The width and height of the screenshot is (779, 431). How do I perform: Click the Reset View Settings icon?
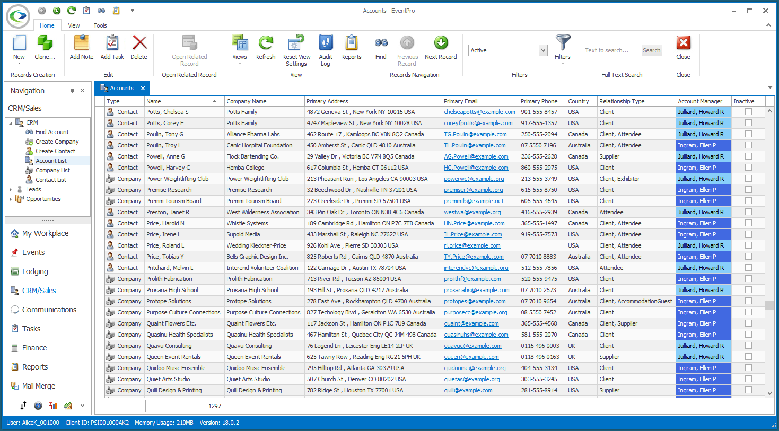(x=296, y=43)
